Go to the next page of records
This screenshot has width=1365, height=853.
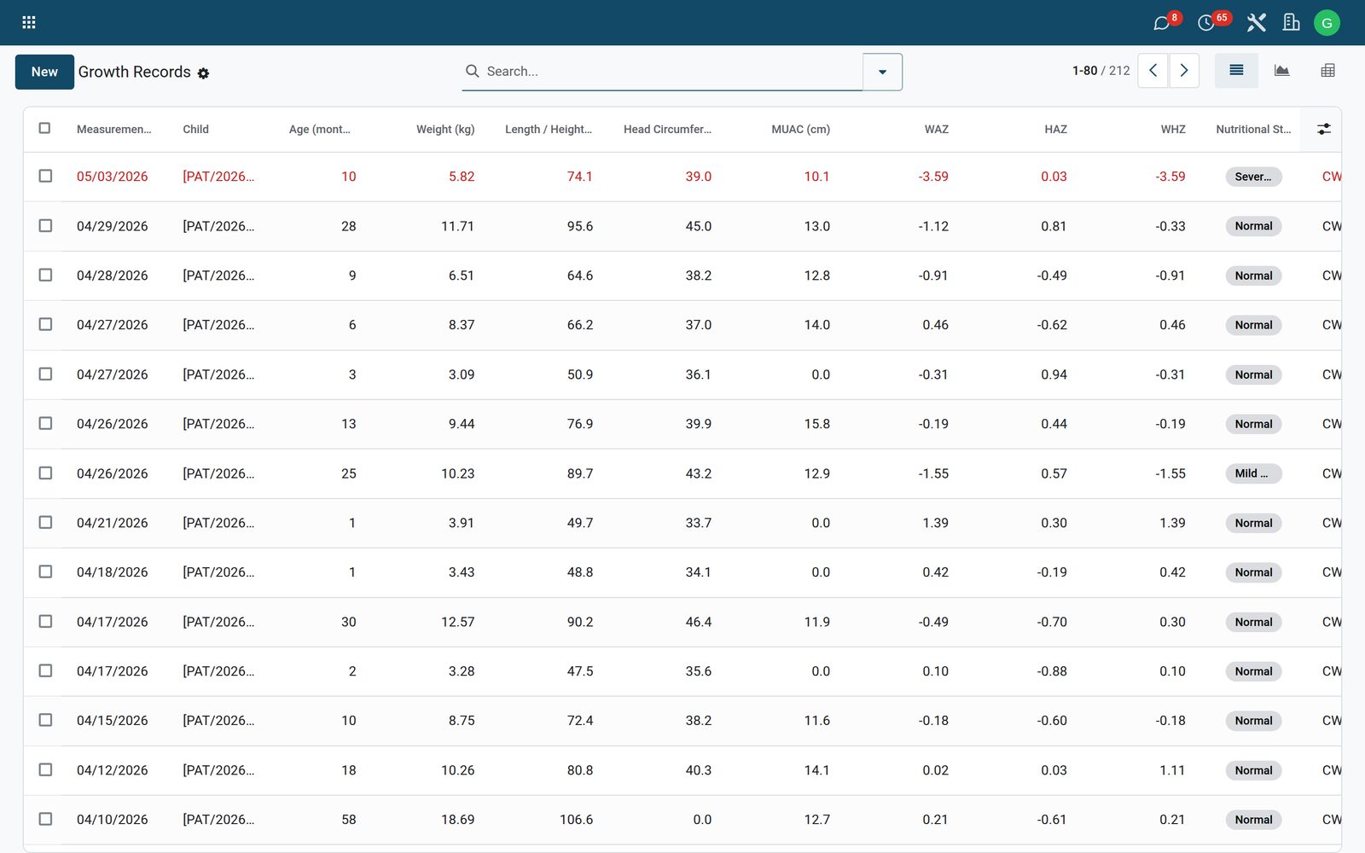coord(1183,71)
